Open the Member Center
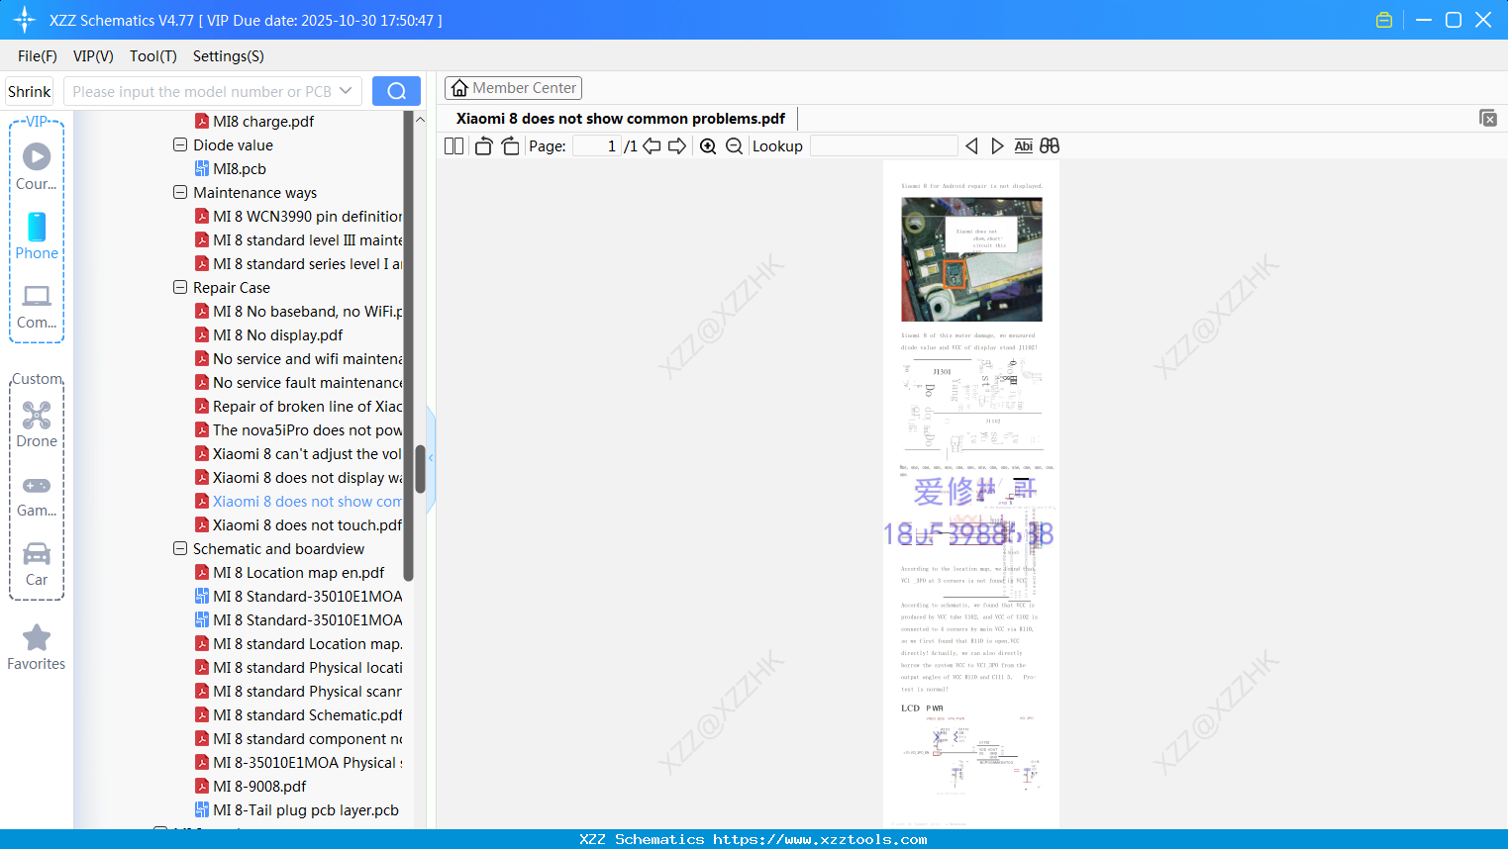The height and width of the screenshot is (849, 1508). [513, 88]
